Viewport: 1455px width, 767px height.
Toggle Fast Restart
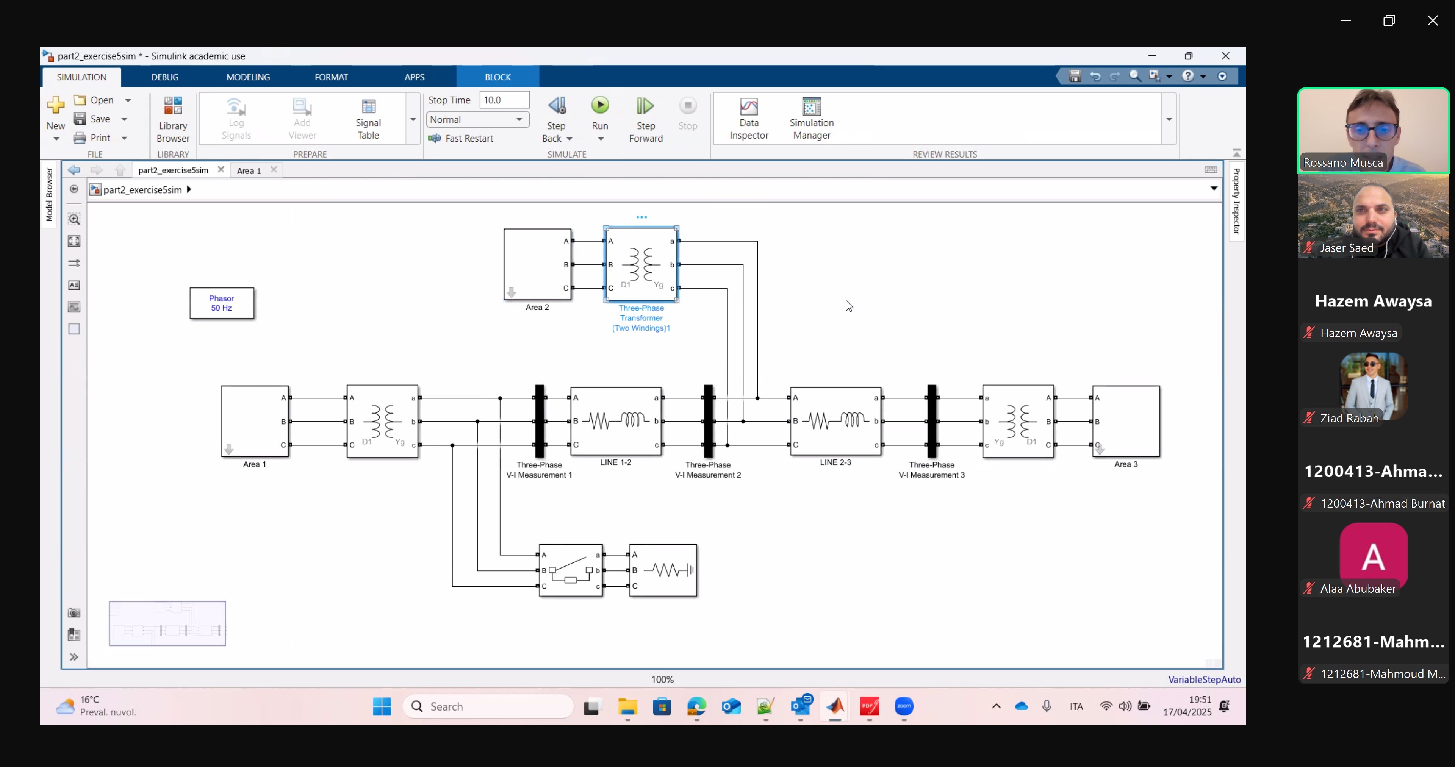460,138
